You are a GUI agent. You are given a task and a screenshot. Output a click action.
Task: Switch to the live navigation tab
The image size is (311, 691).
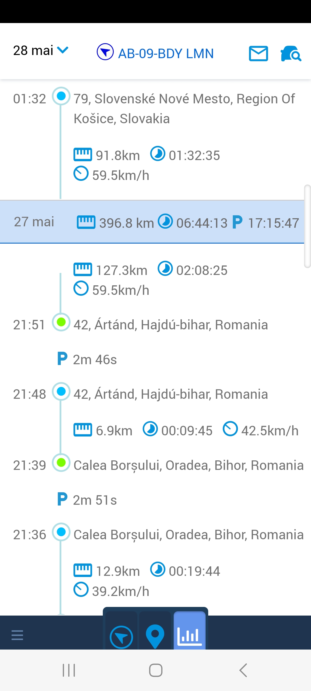(x=121, y=637)
